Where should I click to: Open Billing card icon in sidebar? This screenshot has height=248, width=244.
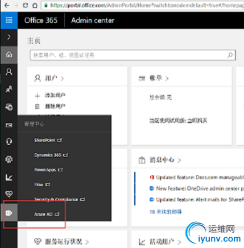9,125
